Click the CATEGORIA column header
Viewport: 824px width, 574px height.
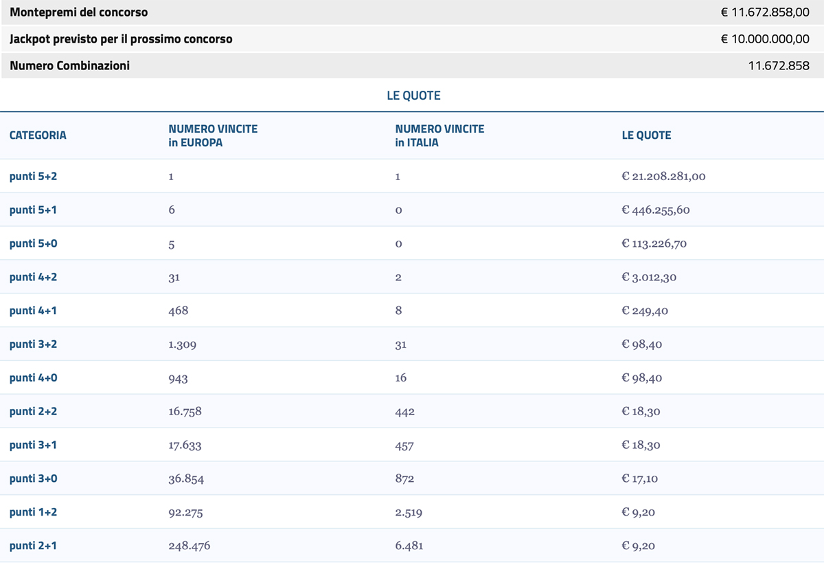point(38,135)
